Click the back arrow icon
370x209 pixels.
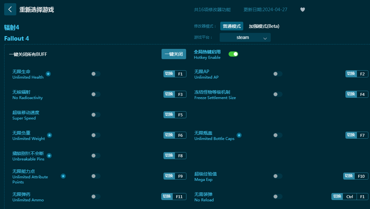tap(10, 9)
